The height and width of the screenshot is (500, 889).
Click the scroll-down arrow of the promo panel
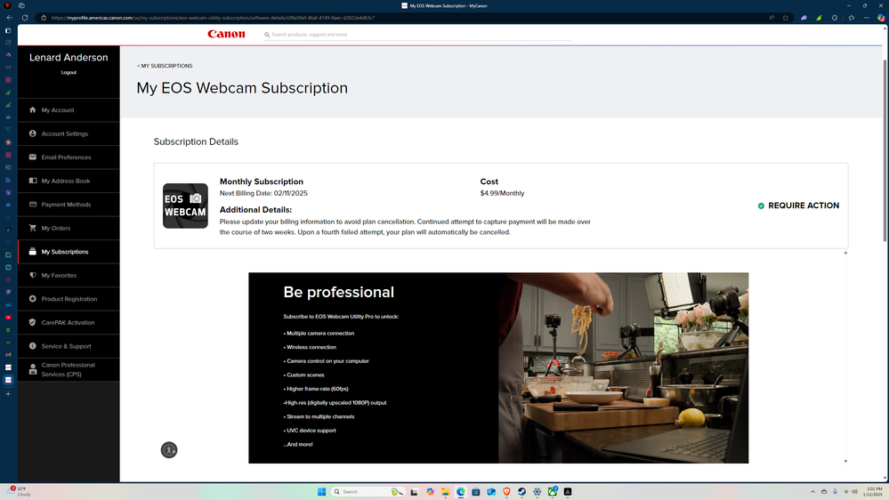point(845,462)
